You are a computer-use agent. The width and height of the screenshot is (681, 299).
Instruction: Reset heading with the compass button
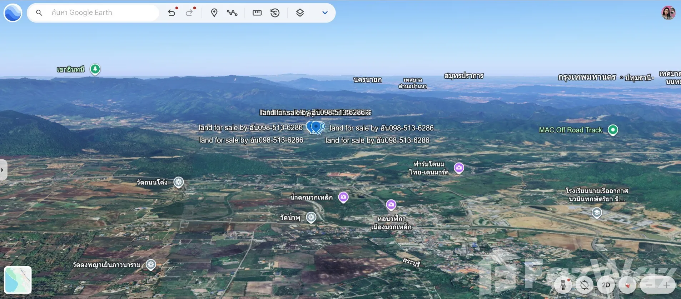pos(627,285)
